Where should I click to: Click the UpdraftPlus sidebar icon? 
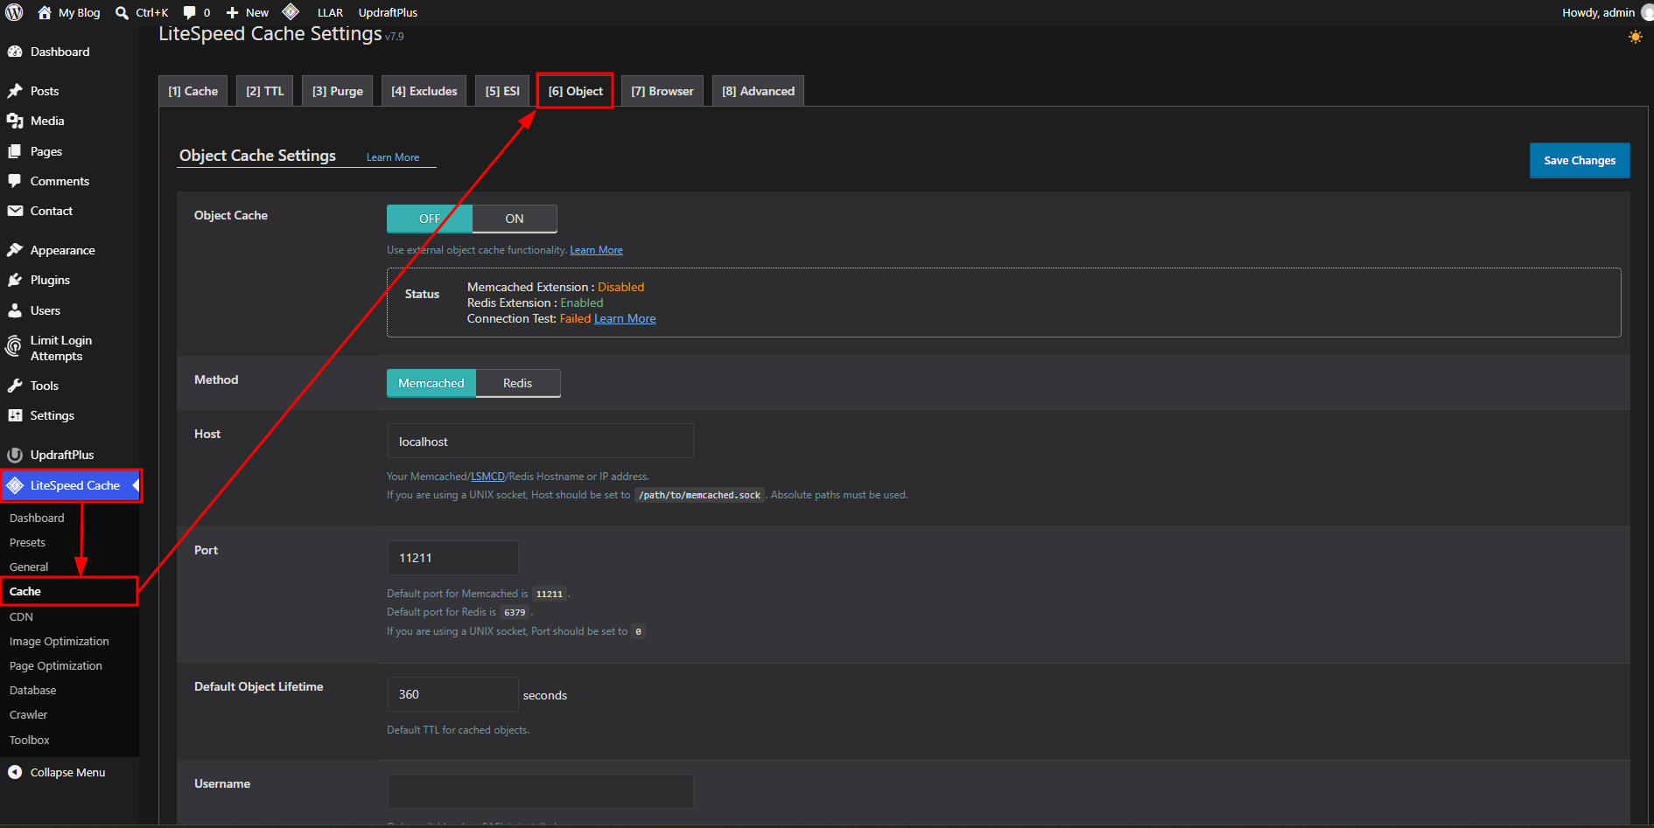(15, 455)
